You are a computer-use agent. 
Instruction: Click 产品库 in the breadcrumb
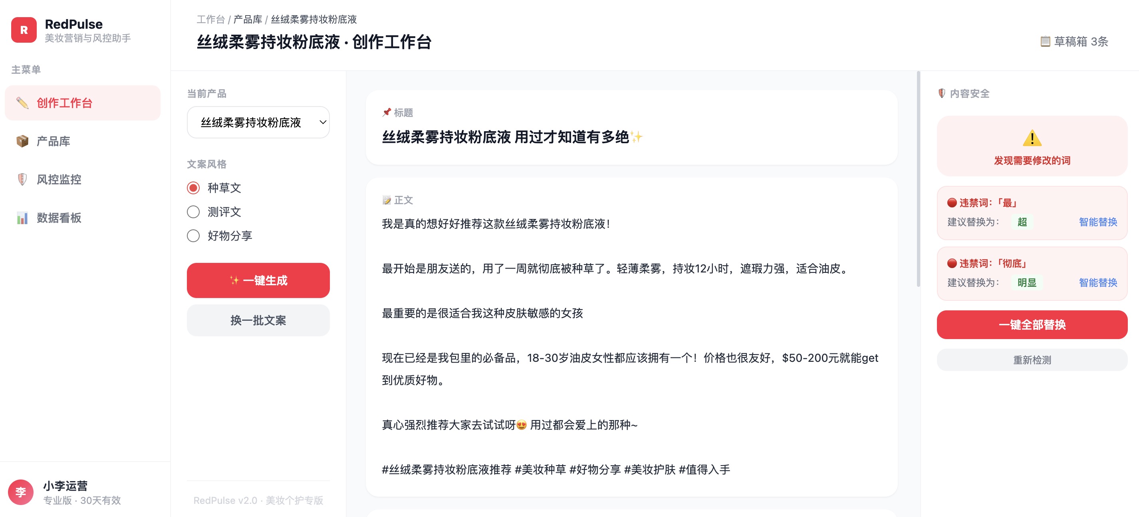pos(248,20)
